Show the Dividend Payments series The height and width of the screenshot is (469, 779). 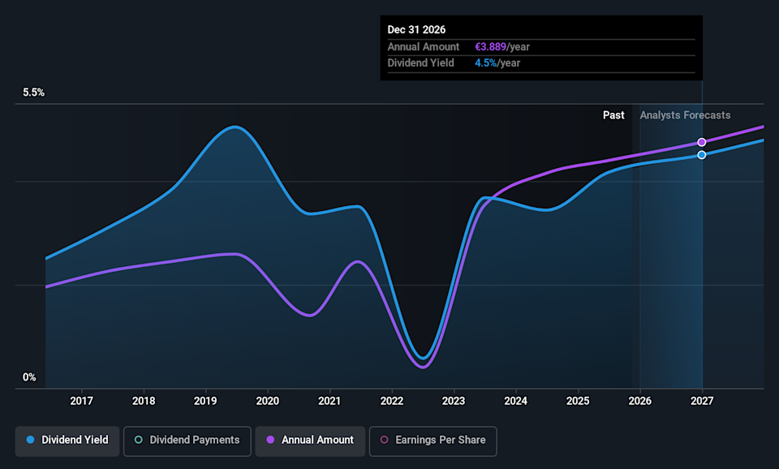click(x=187, y=440)
